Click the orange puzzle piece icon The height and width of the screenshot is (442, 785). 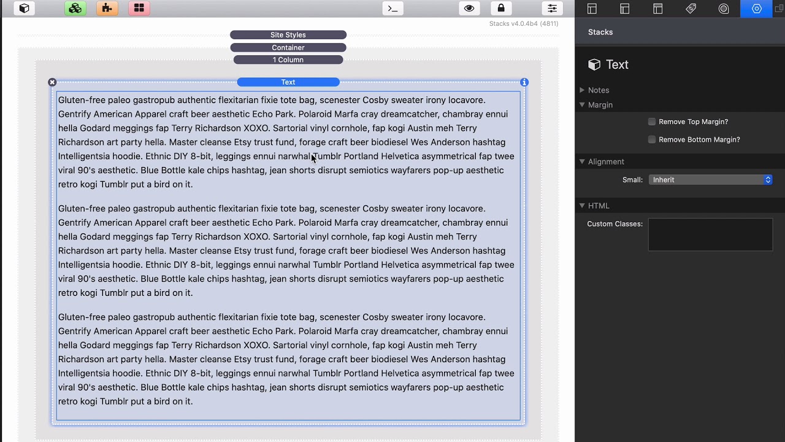point(107,8)
